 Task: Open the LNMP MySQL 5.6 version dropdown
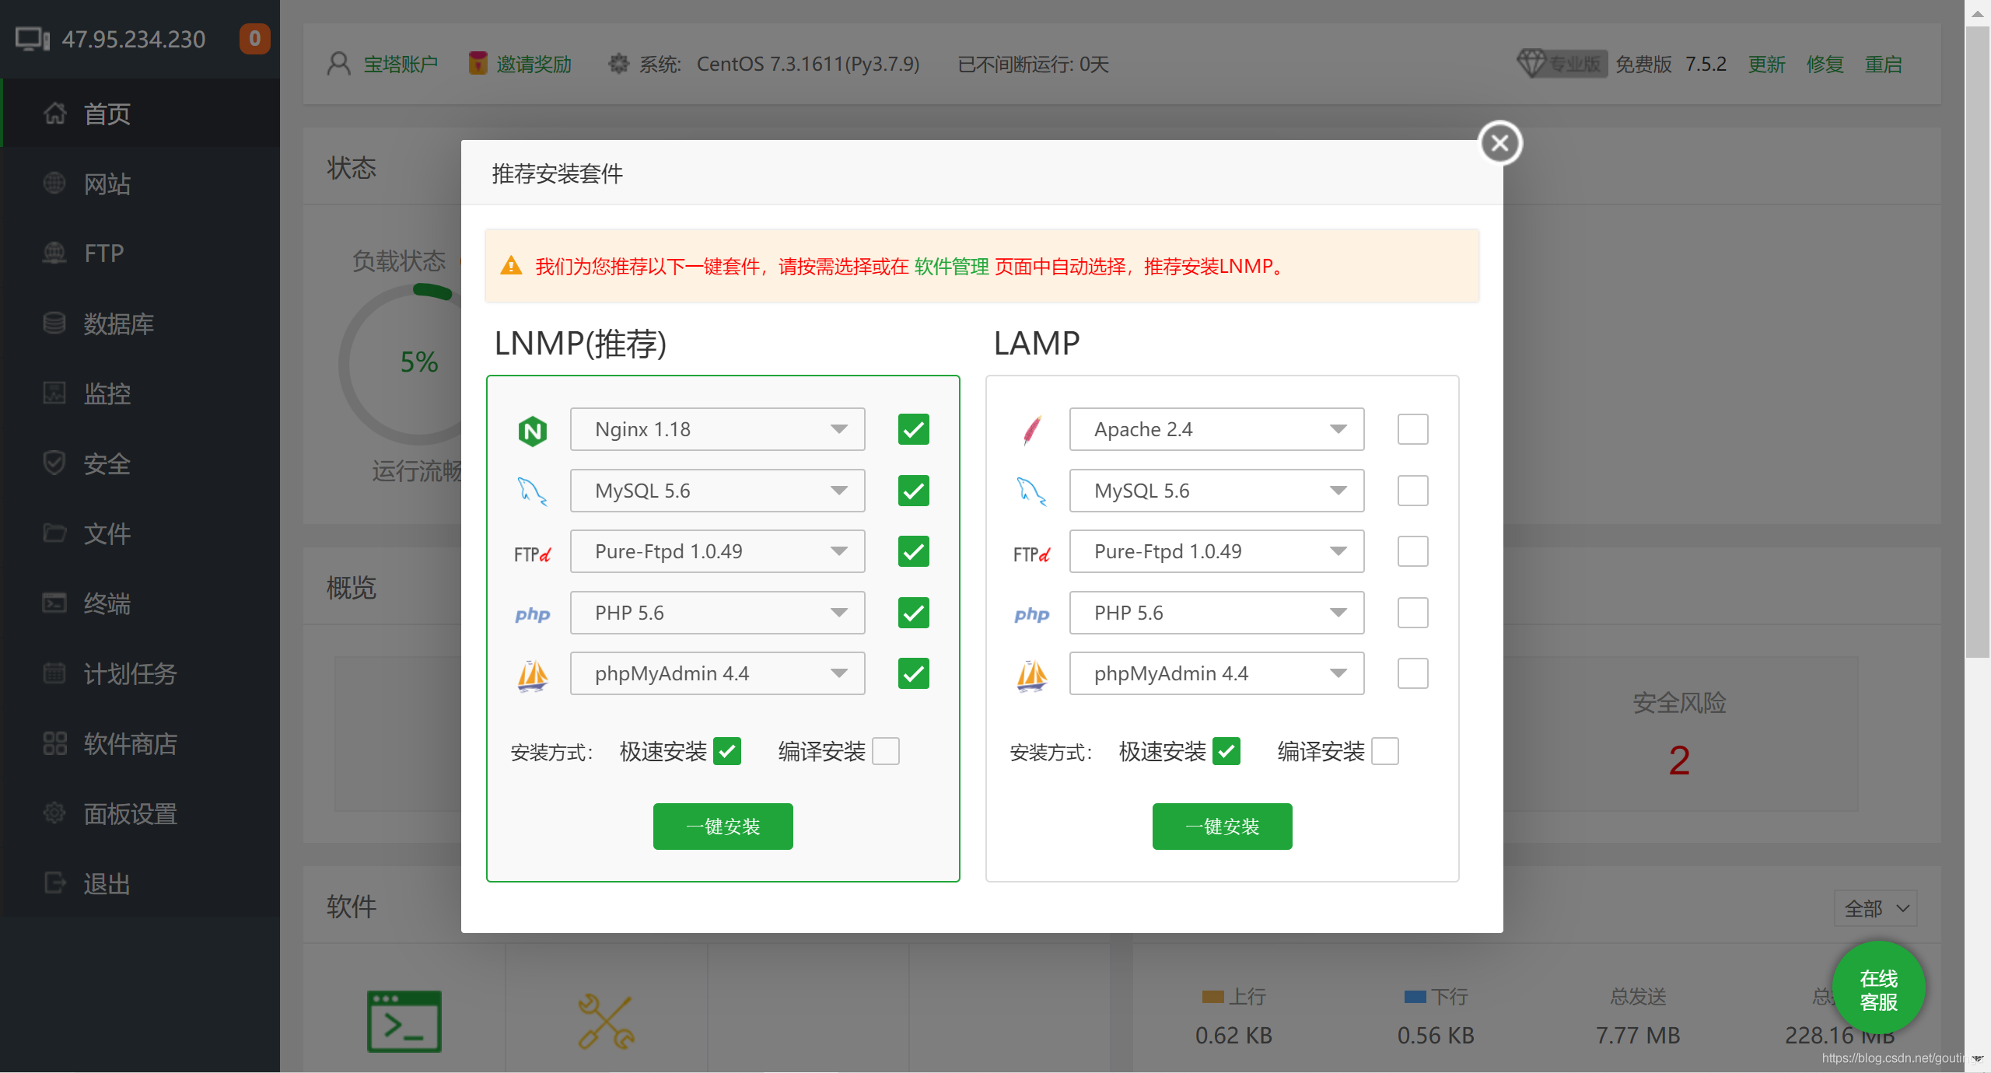click(718, 491)
